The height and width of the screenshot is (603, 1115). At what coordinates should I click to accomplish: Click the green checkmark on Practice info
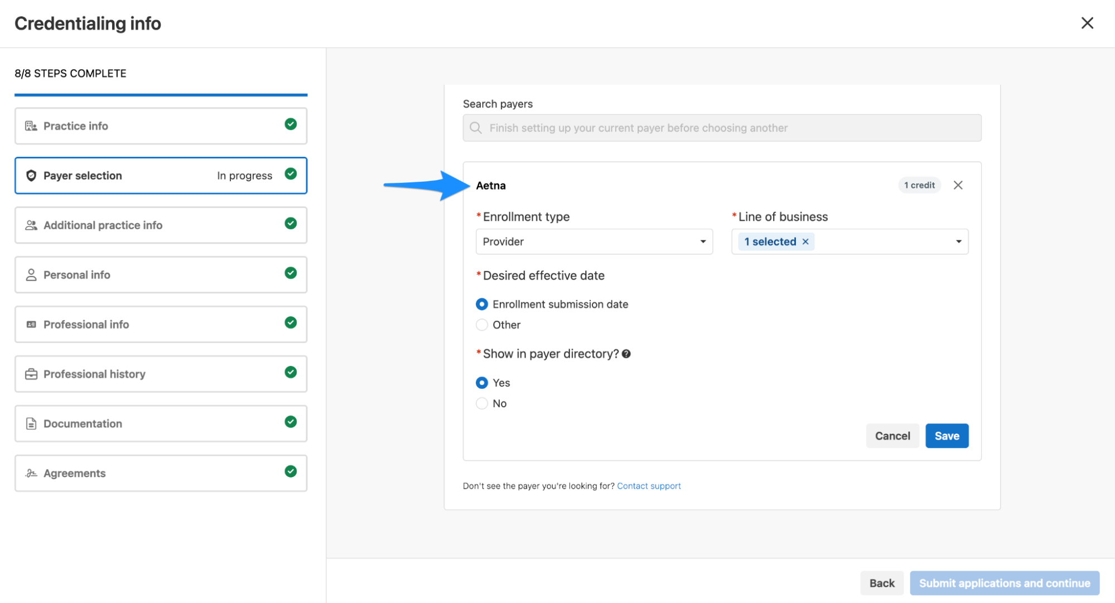[291, 124]
